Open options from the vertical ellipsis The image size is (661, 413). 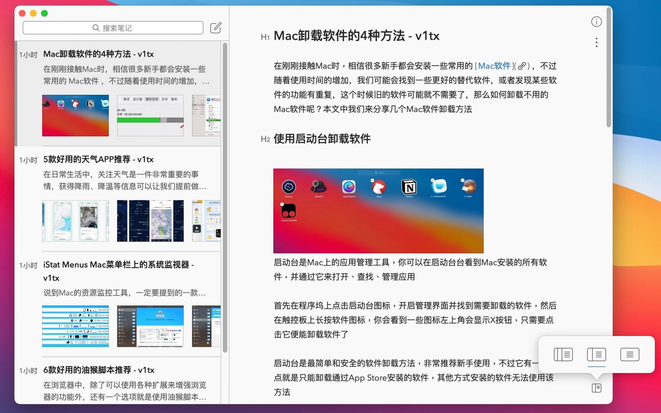(x=596, y=42)
